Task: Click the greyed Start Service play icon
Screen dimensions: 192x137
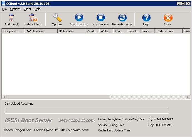Action: point(79,18)
